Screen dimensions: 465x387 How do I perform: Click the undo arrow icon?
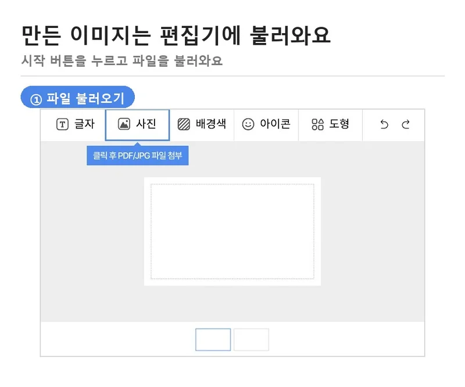[x=384, y=124]
